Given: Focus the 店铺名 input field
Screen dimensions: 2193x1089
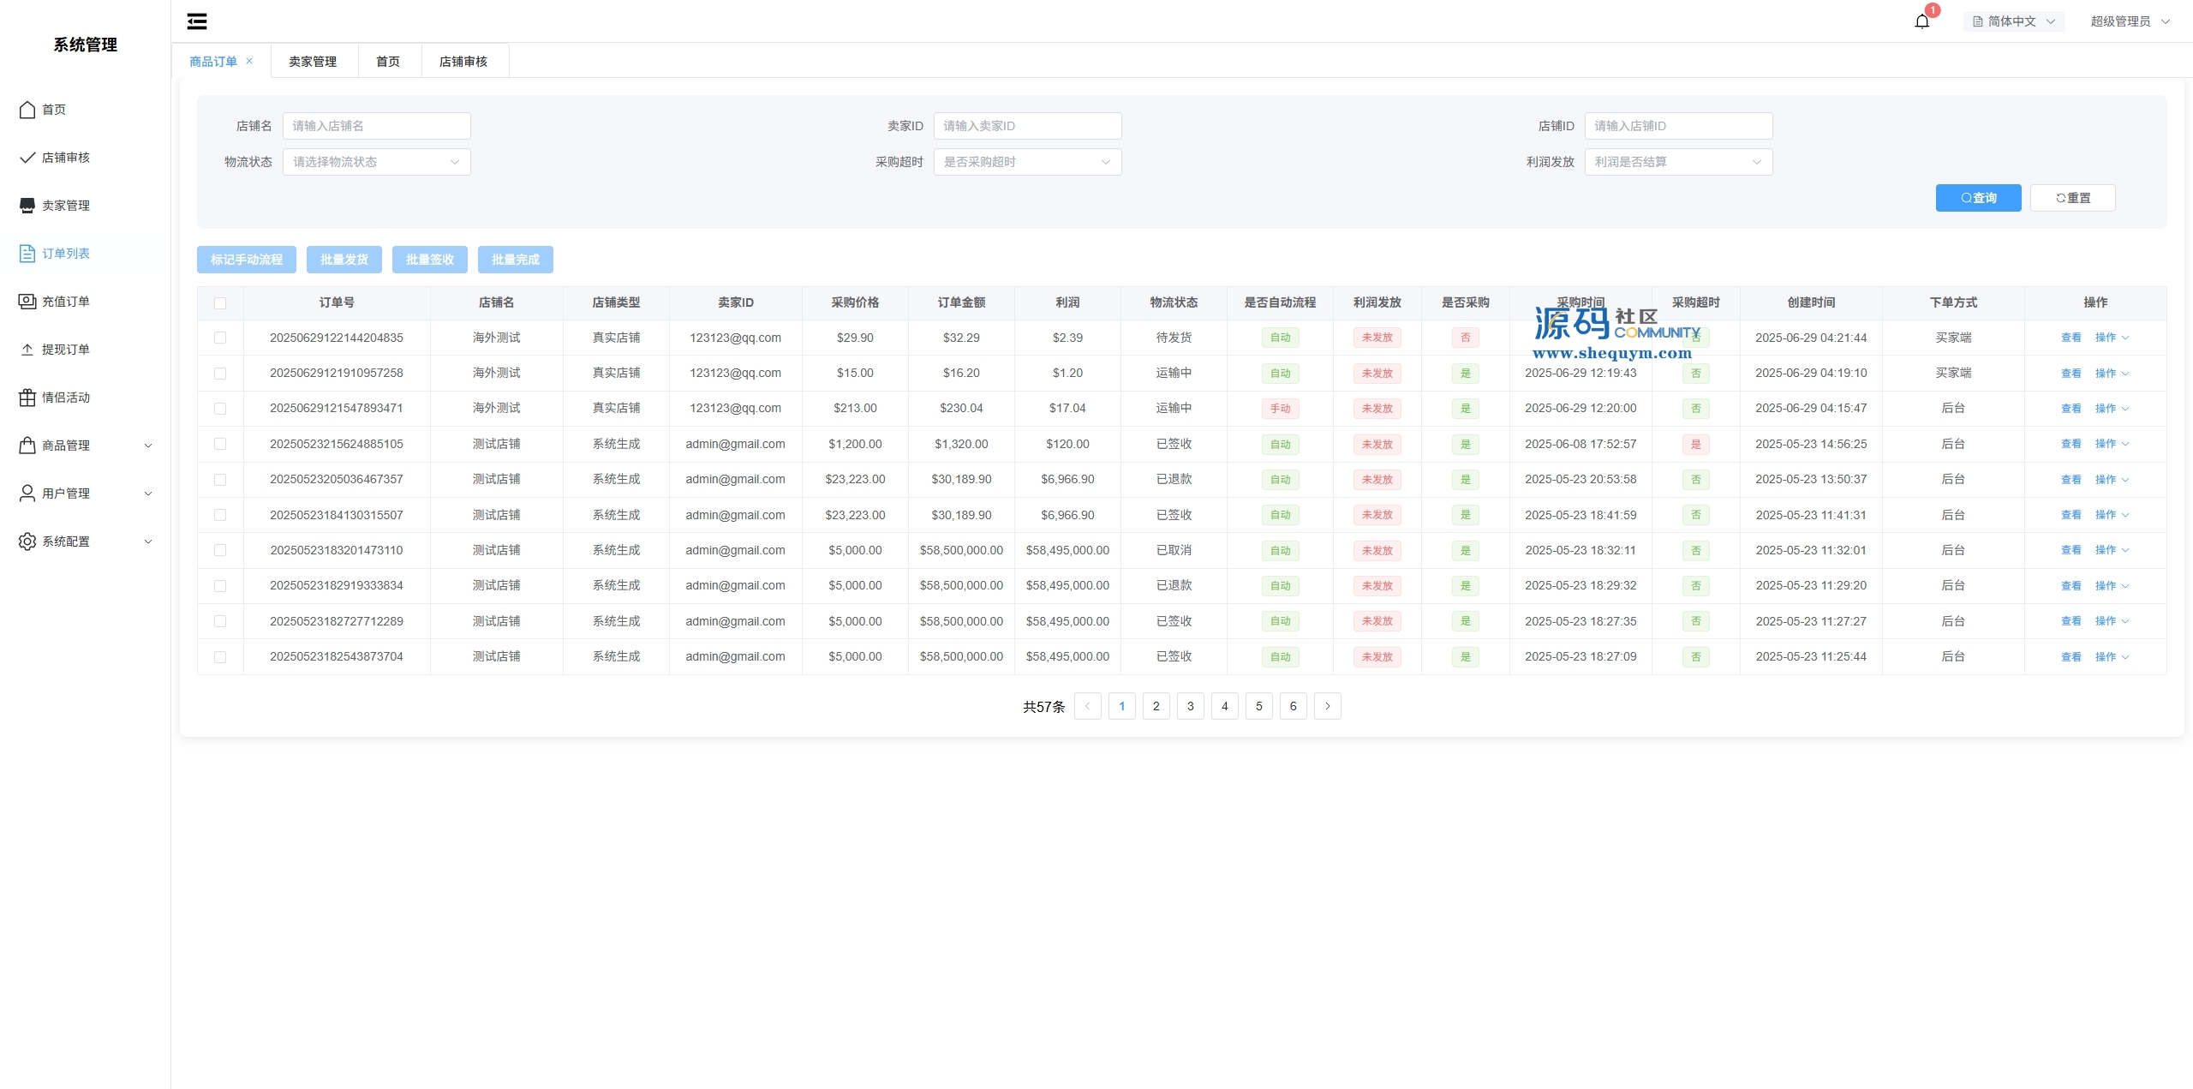Looking at the screenshot, I should point(376,126).
